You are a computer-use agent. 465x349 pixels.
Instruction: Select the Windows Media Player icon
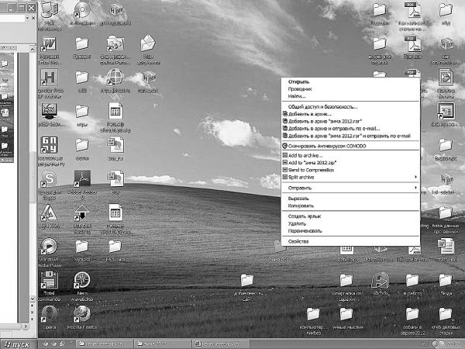tap(50, 247)
